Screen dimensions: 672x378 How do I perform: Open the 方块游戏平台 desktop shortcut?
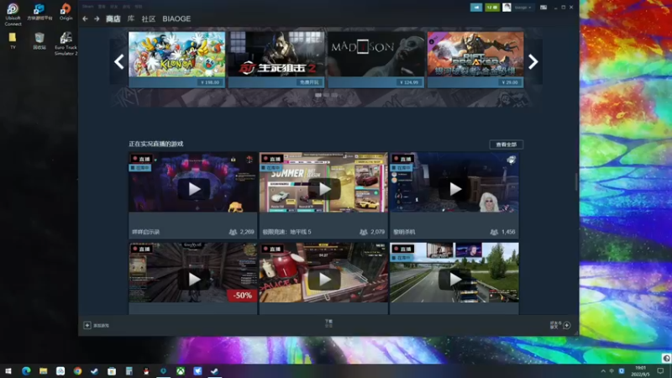[39, 12]
